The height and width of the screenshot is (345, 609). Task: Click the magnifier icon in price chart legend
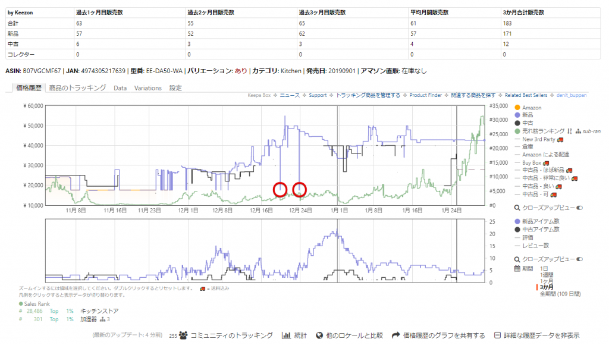(517, 208)
